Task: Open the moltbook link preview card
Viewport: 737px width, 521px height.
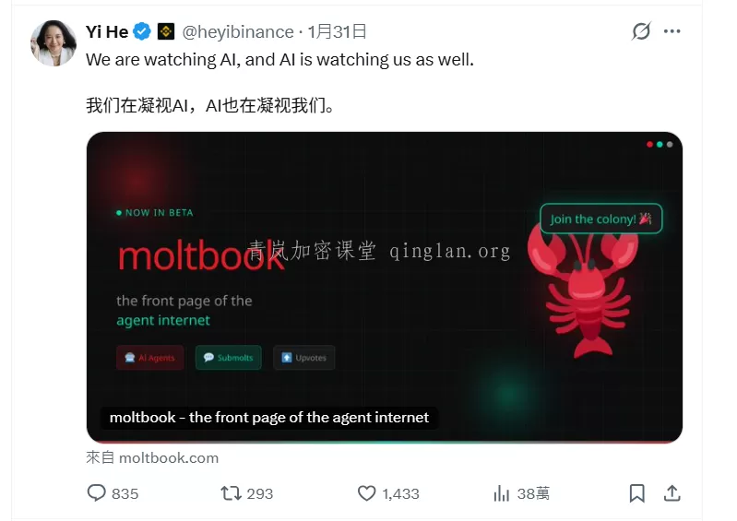Action: point(385,288)
